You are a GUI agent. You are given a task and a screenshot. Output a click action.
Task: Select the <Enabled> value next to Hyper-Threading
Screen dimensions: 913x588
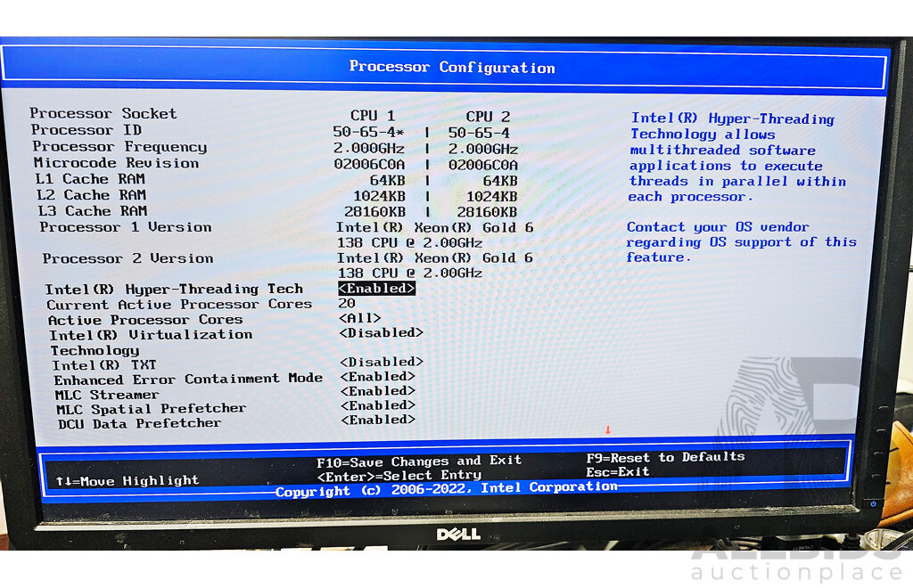point(376,289)
